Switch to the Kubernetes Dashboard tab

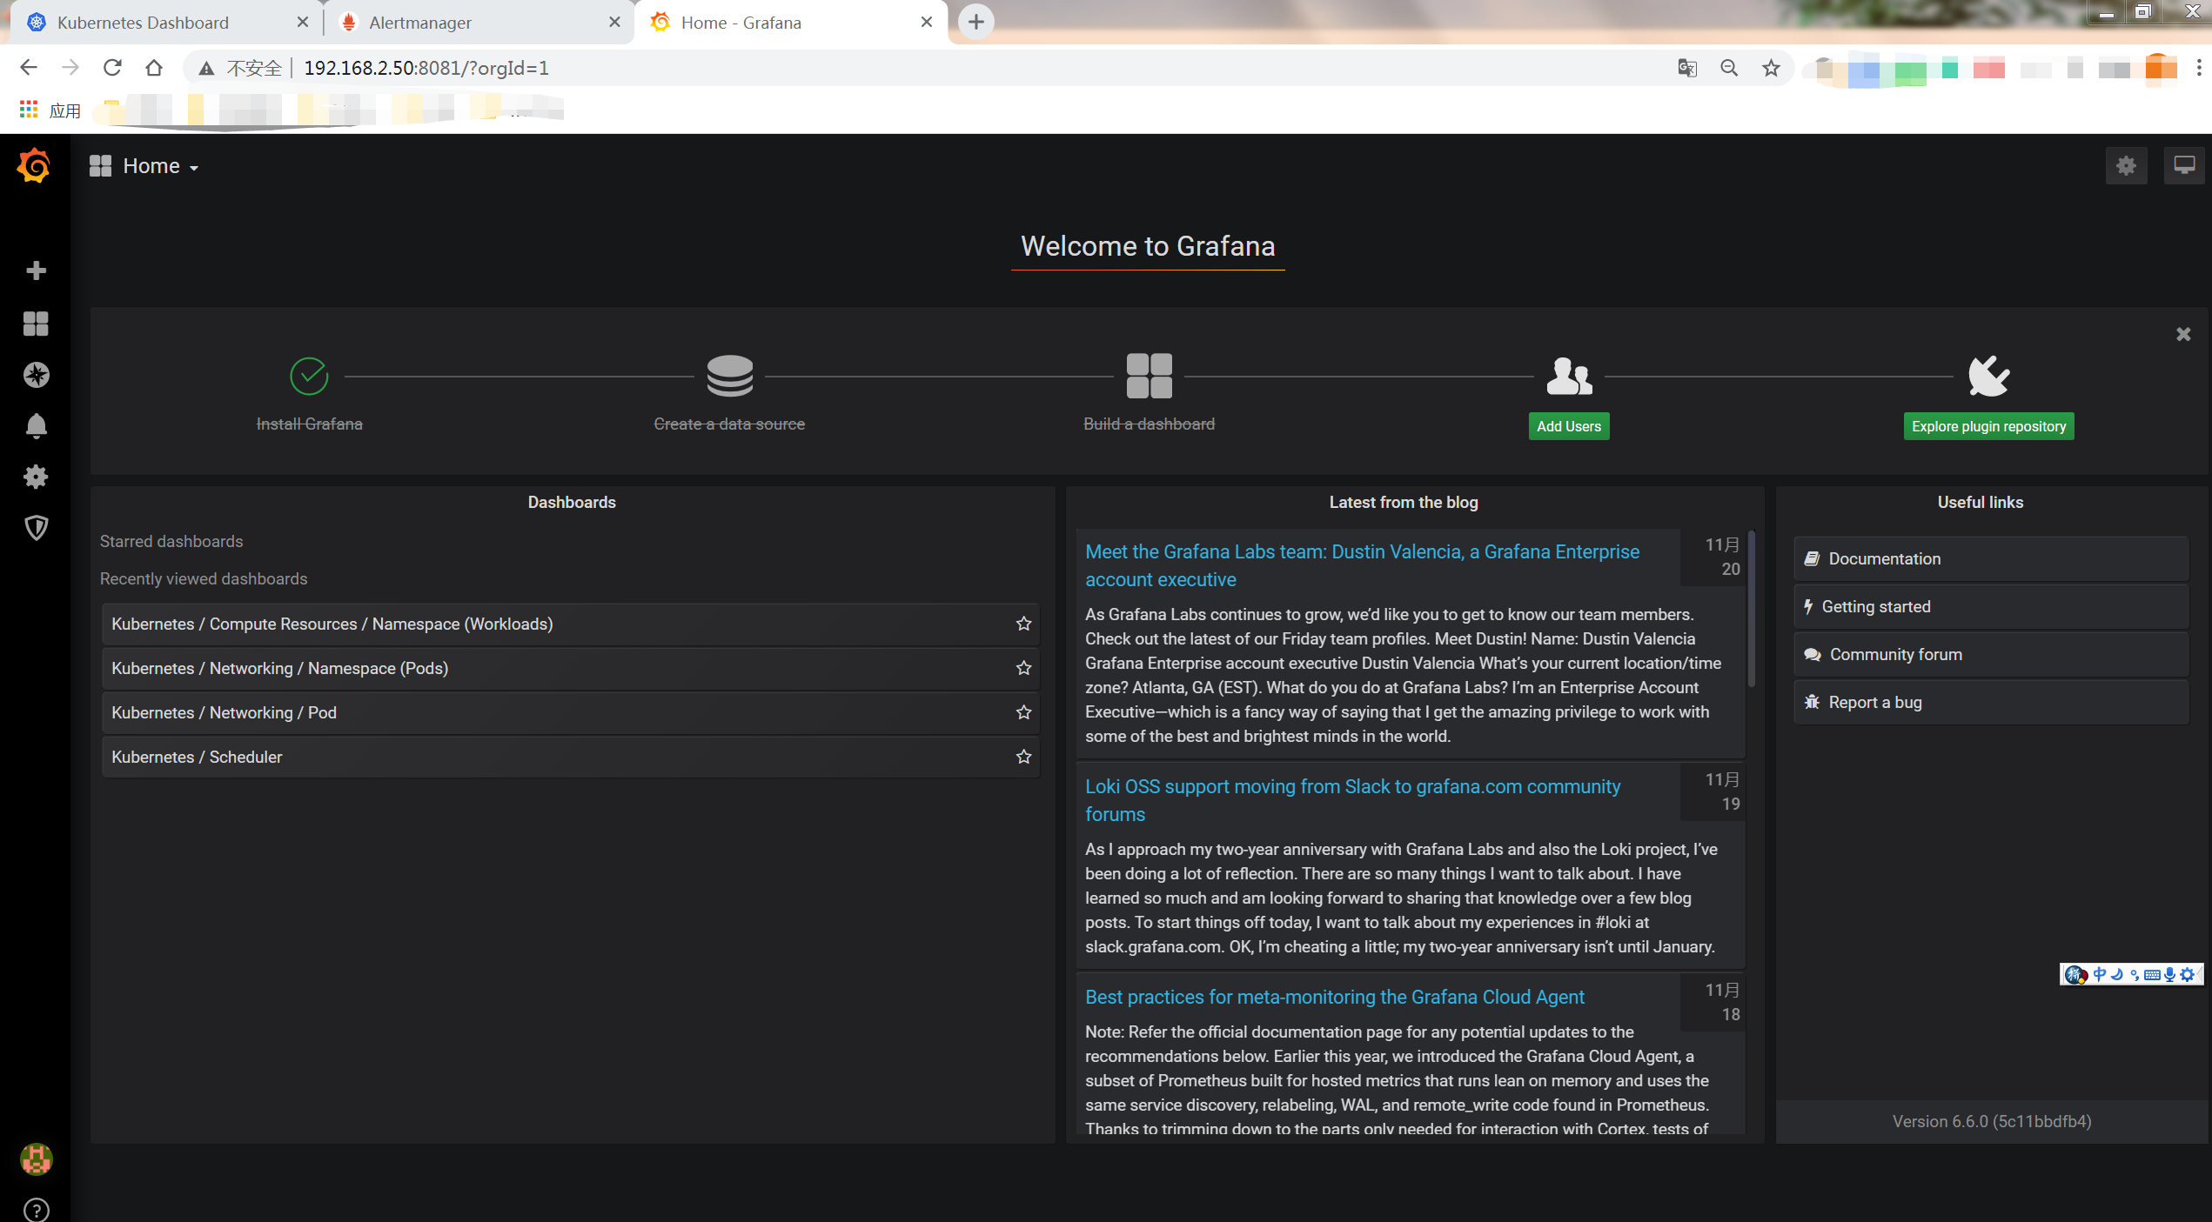click(x=144, y=23)
